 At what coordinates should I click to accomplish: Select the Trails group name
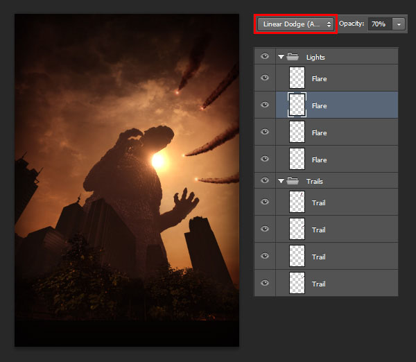(x=315, y=182)
